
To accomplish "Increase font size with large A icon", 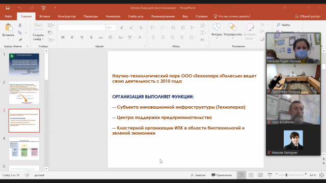I will tap(122, 27).
